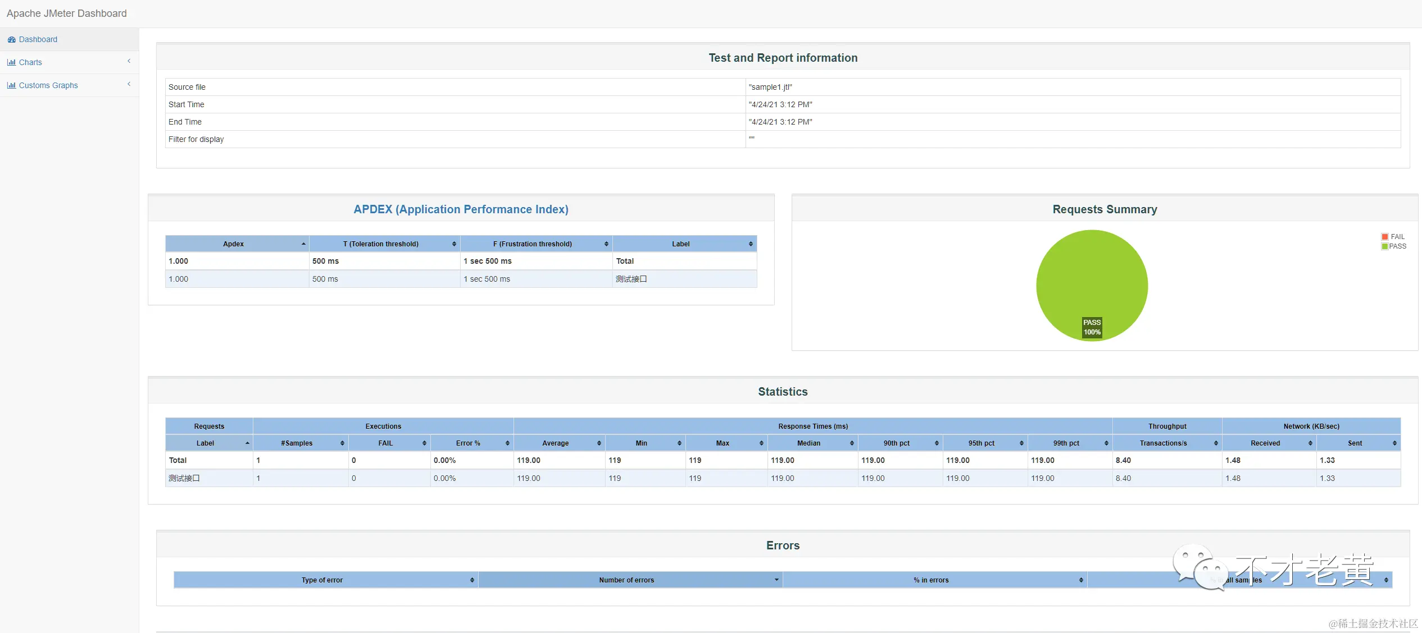1422x633 pixels.
Task: Click sort arrows on Transactions/s column
Action: point(1216,443)
